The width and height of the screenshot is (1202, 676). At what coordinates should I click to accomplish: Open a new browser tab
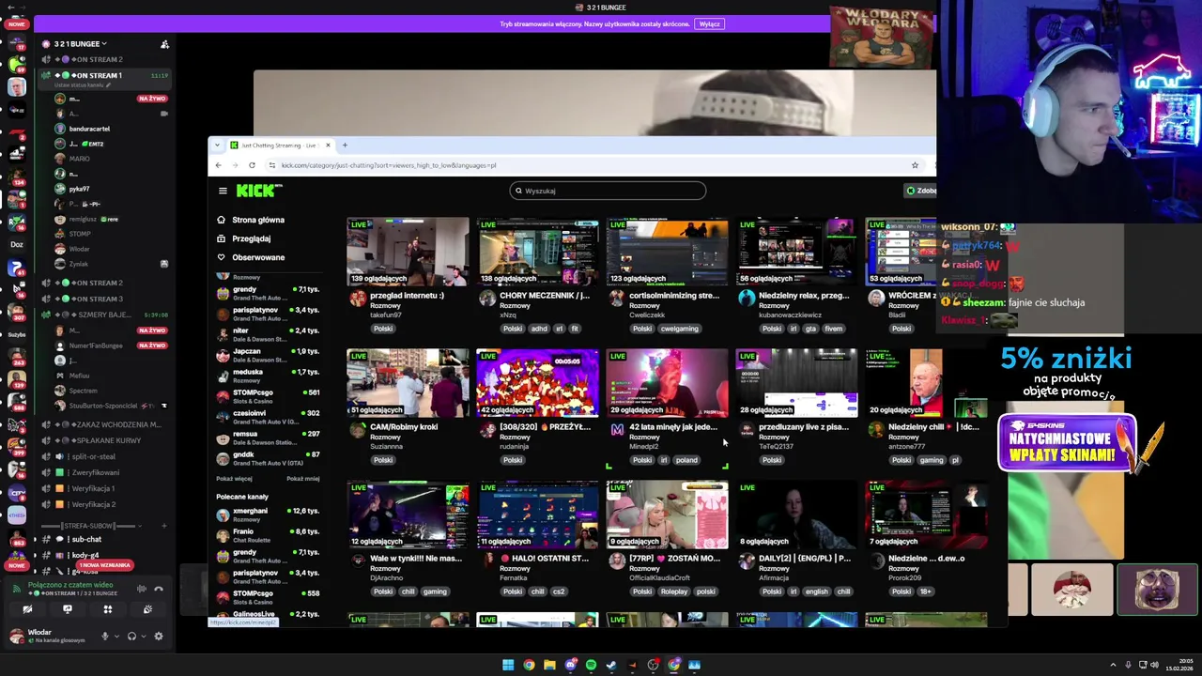click(345, 146)
